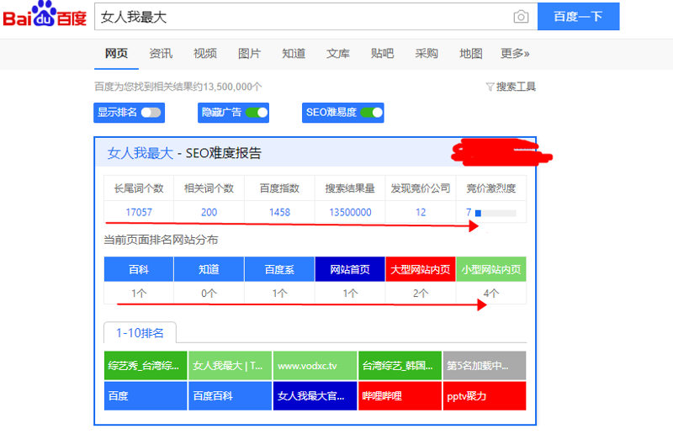The height and width of the screenshot is (434, 673).
Task: Open ranking result 综艺秀_台湾综...
Action: (x=146, y=365)
